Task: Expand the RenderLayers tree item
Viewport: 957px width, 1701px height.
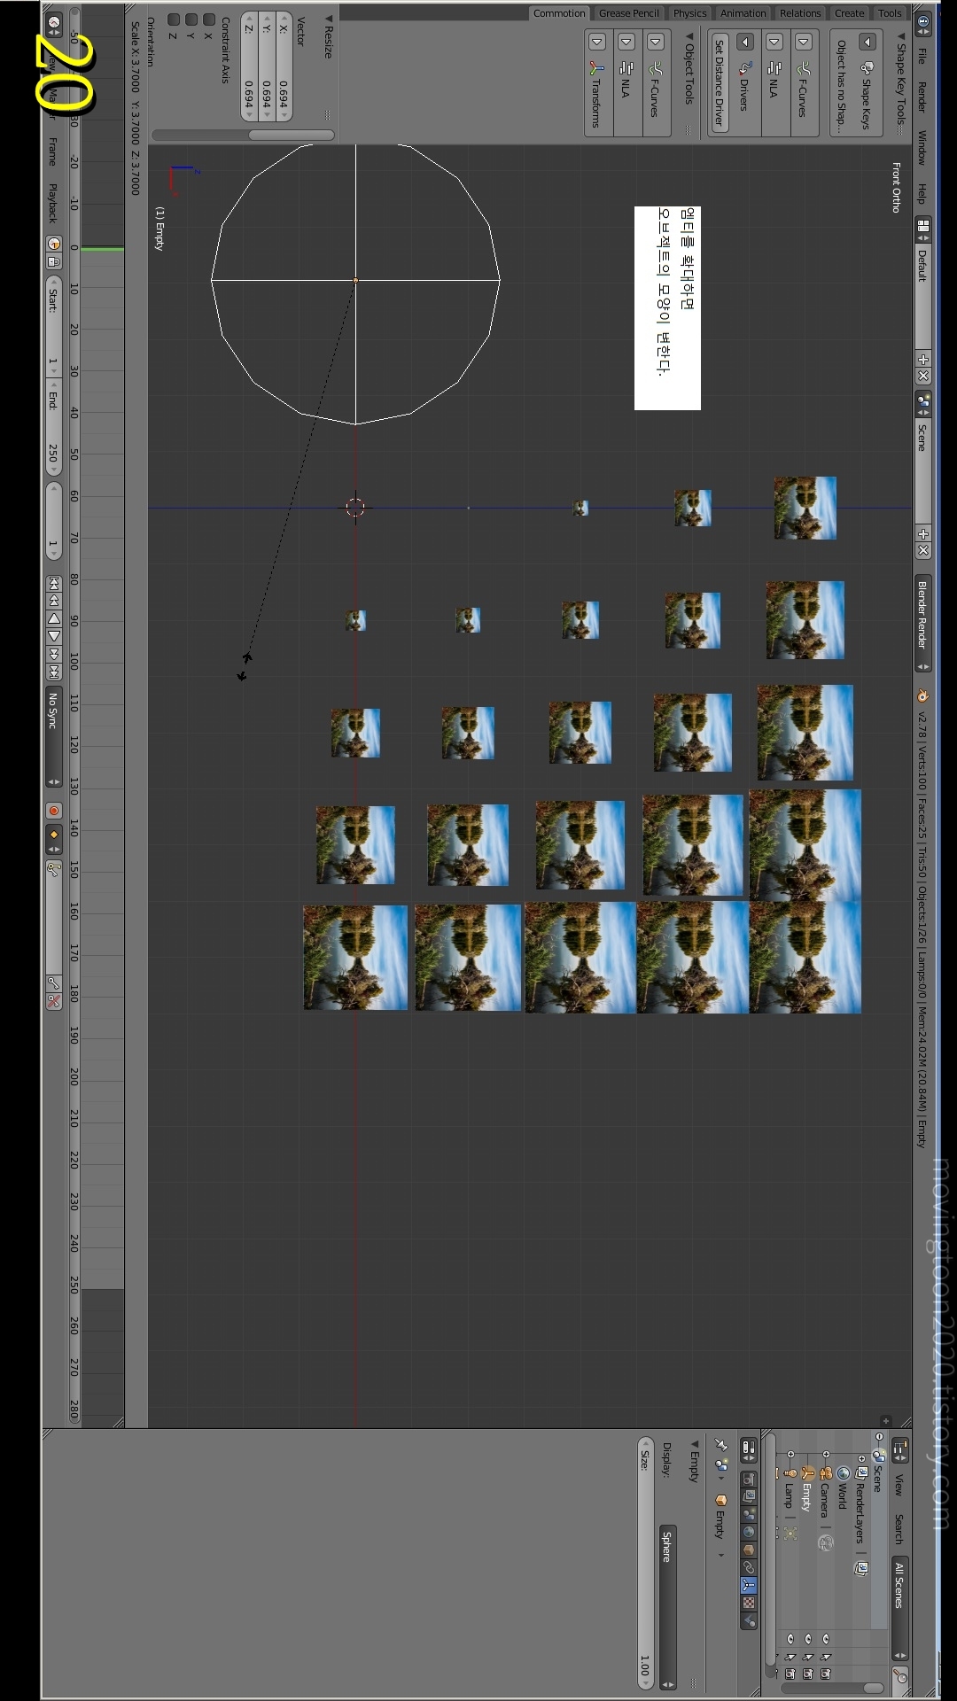Action: tap(861, 1458)
